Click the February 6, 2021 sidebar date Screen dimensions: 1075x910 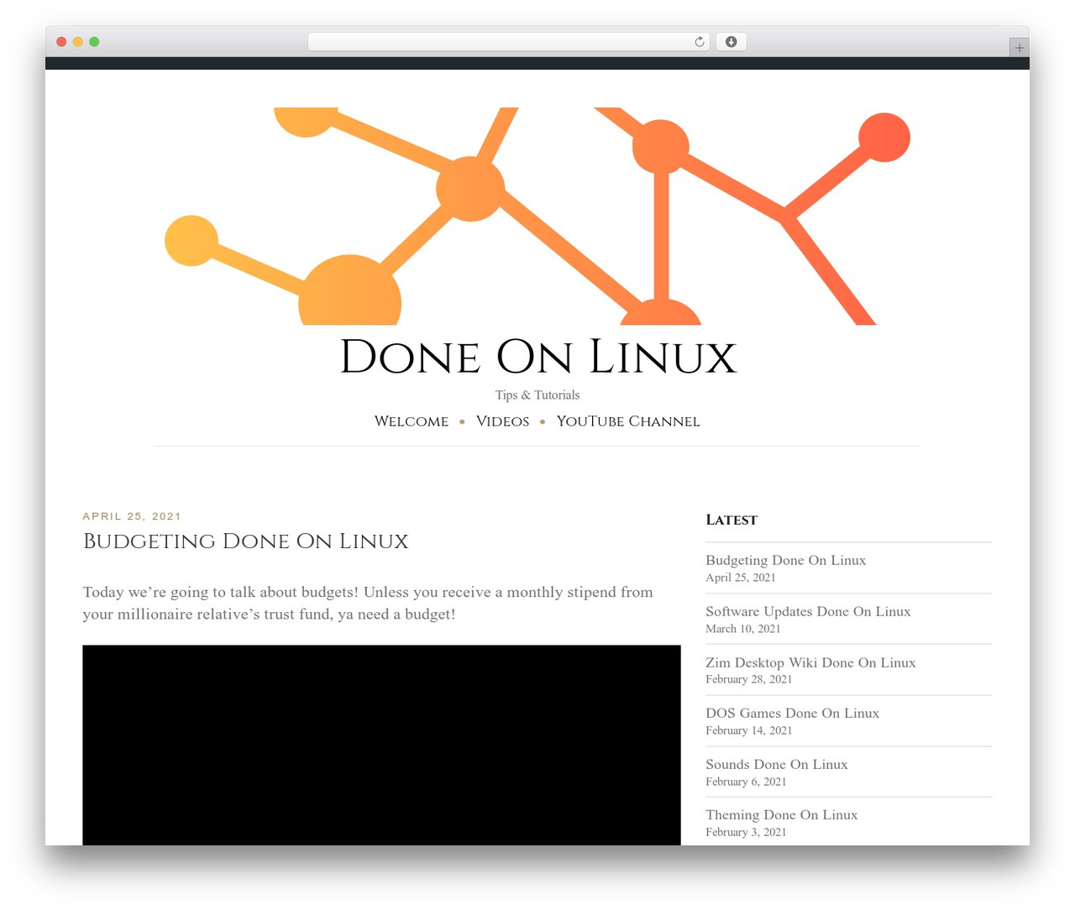pos(746,782)
